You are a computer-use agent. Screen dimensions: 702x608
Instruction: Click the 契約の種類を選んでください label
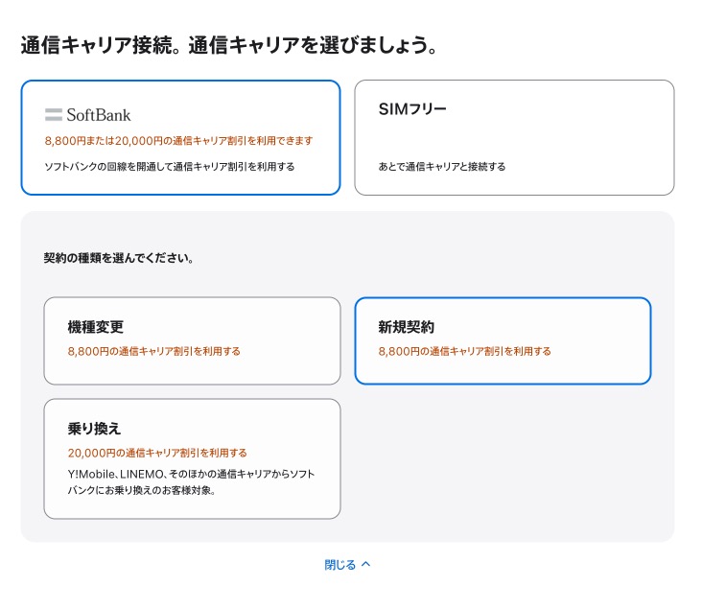click(118, 258)
